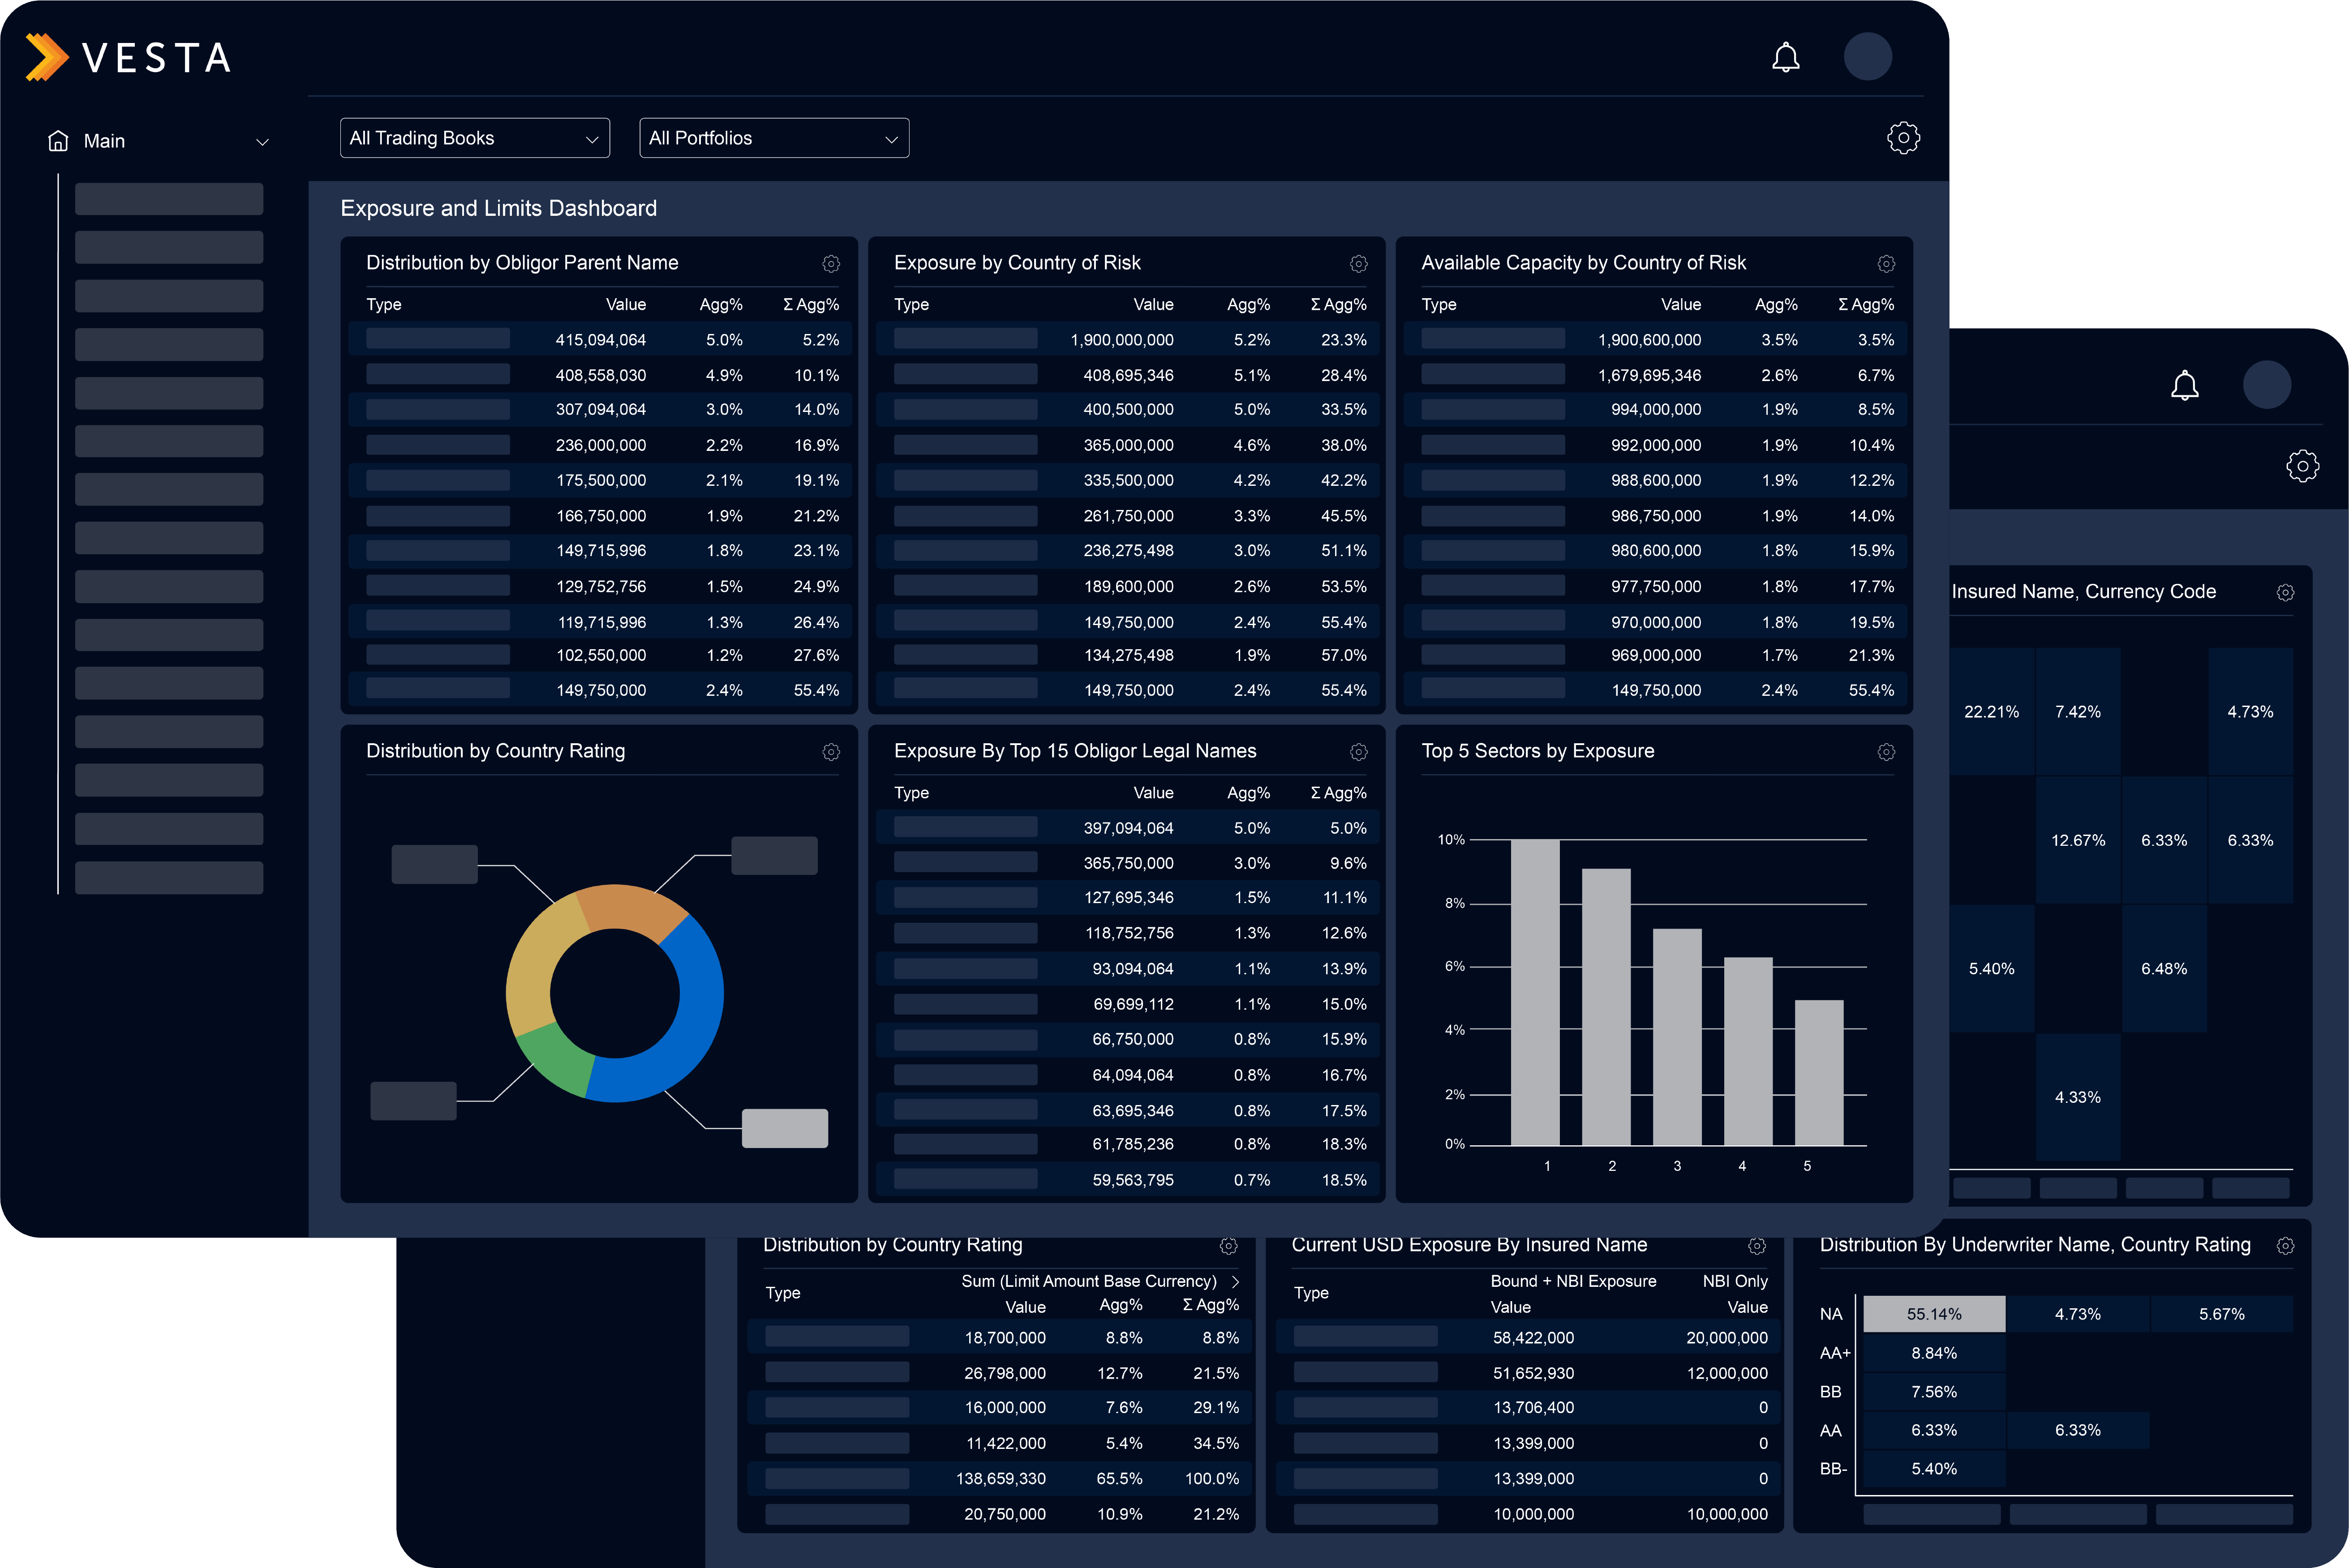2349x1568 pixels.
Task: Click the Main home icon in sidebar
Action: [x=58, y=141]
